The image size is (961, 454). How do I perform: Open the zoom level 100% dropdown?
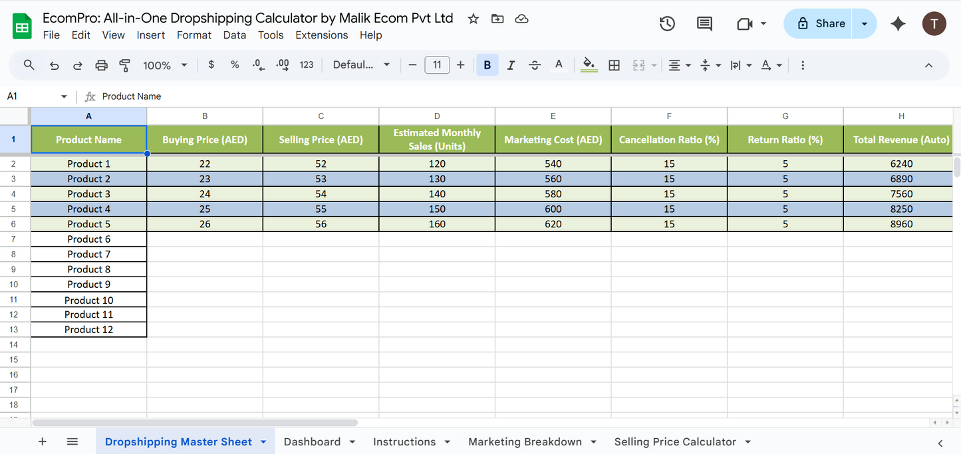coord(165,65)
